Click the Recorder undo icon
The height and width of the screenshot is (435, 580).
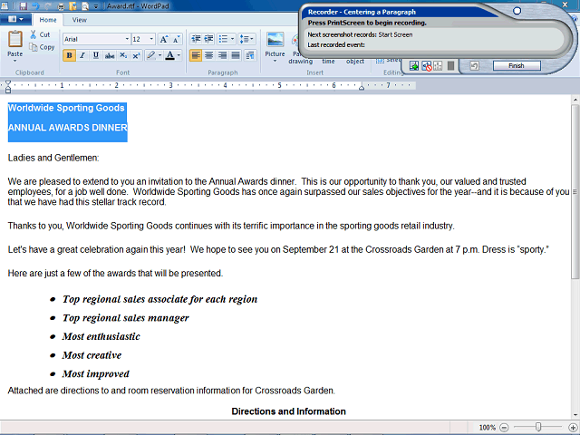point(474,66)
